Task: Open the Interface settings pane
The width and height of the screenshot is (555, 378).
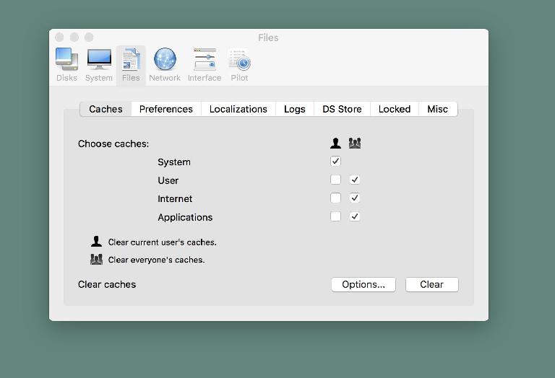Action: tap(205, 65)
